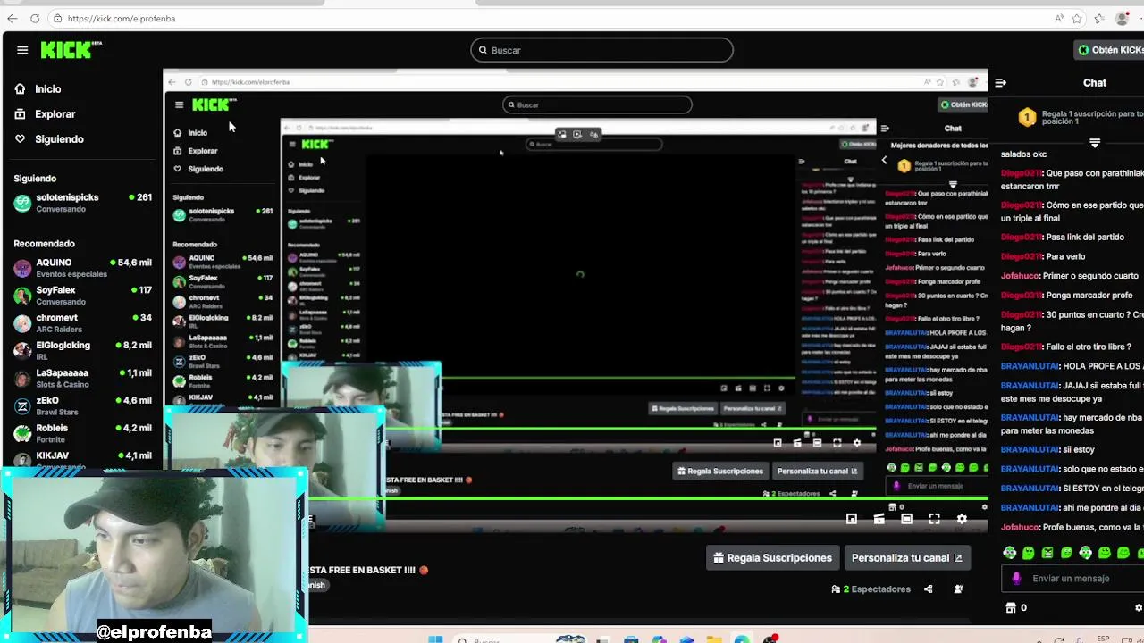
Task: Click the Edge browser icon on the taskbar
Action: pos(742,639)
